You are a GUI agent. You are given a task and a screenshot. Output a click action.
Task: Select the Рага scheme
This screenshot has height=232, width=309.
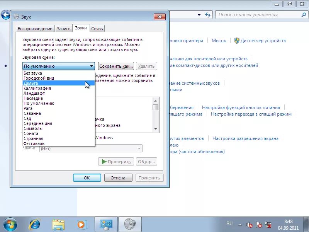click(x=59, y=108)
